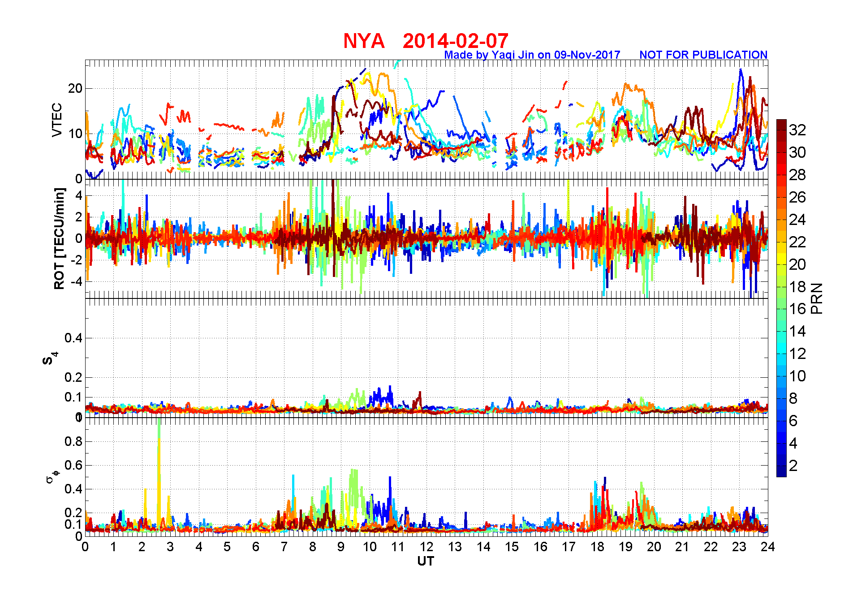
Task: Click the VTEC y-axis label
Action: (57, 120)
